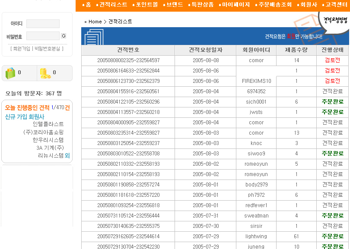Click the green shopping bag icon
The width and height of the screenshot is (350, 249).
coord(10,73)
